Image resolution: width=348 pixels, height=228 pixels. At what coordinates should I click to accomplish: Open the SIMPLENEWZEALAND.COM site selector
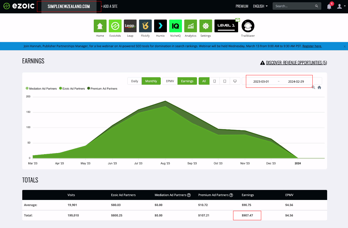[69, 6]
